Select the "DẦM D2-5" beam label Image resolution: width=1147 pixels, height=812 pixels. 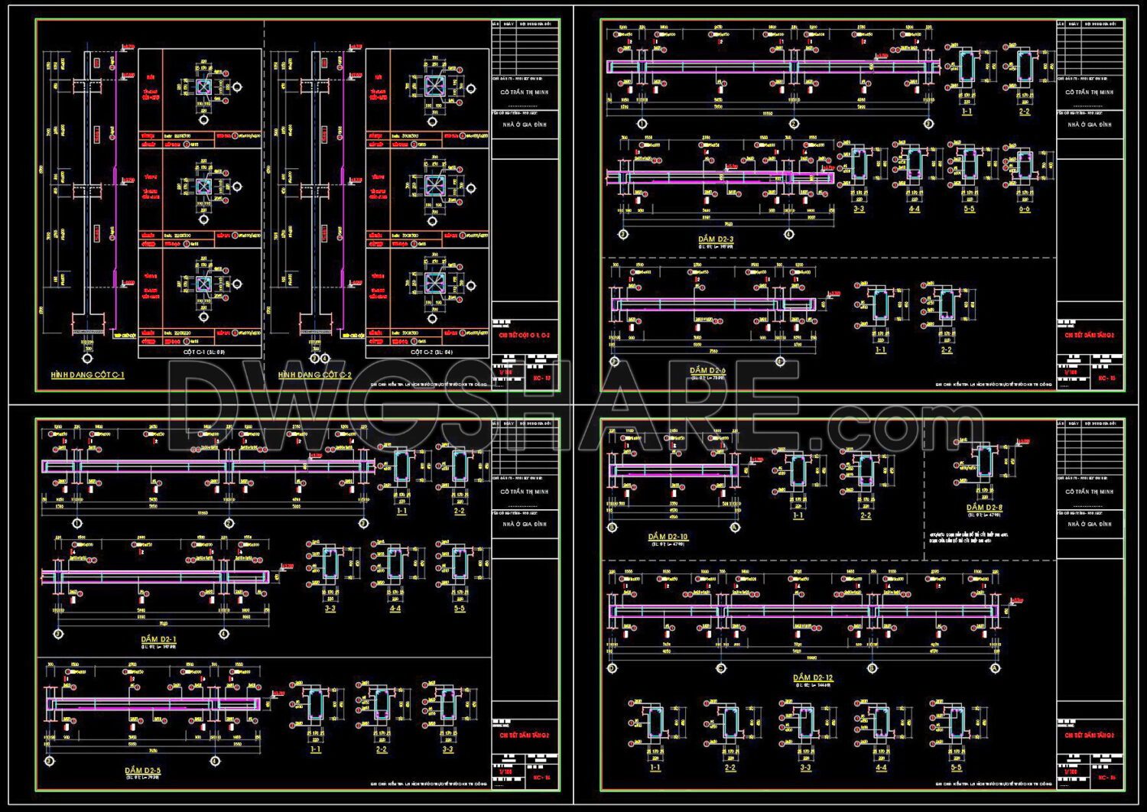pyautogui.click(x=143, y=770)
